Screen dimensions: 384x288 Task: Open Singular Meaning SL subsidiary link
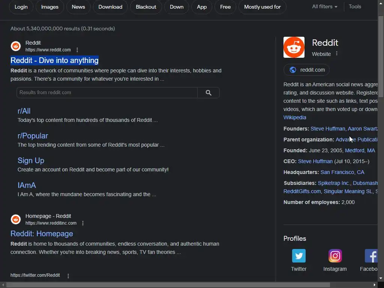coord(348,192)
